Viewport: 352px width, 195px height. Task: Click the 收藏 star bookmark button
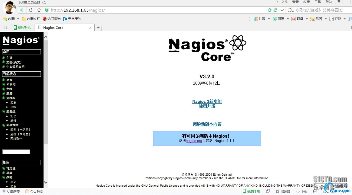pyautogui.click(x=9, y=19)
